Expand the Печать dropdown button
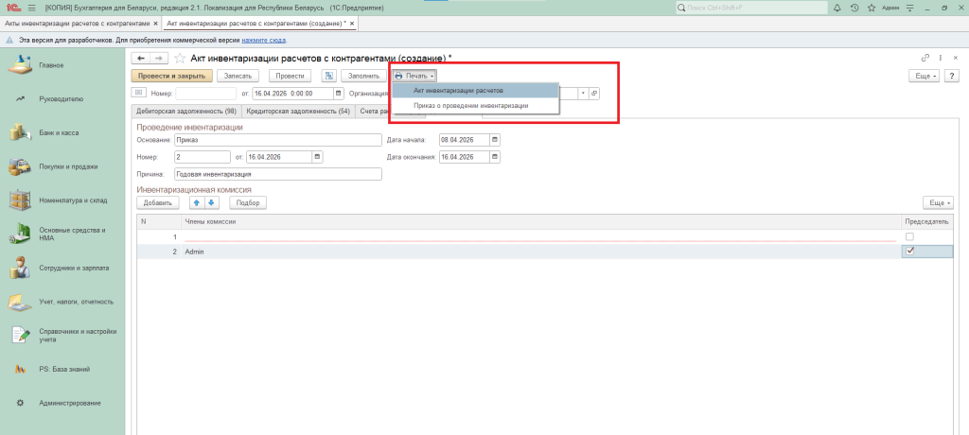The image size is (969, 435). tap(414, 76)
